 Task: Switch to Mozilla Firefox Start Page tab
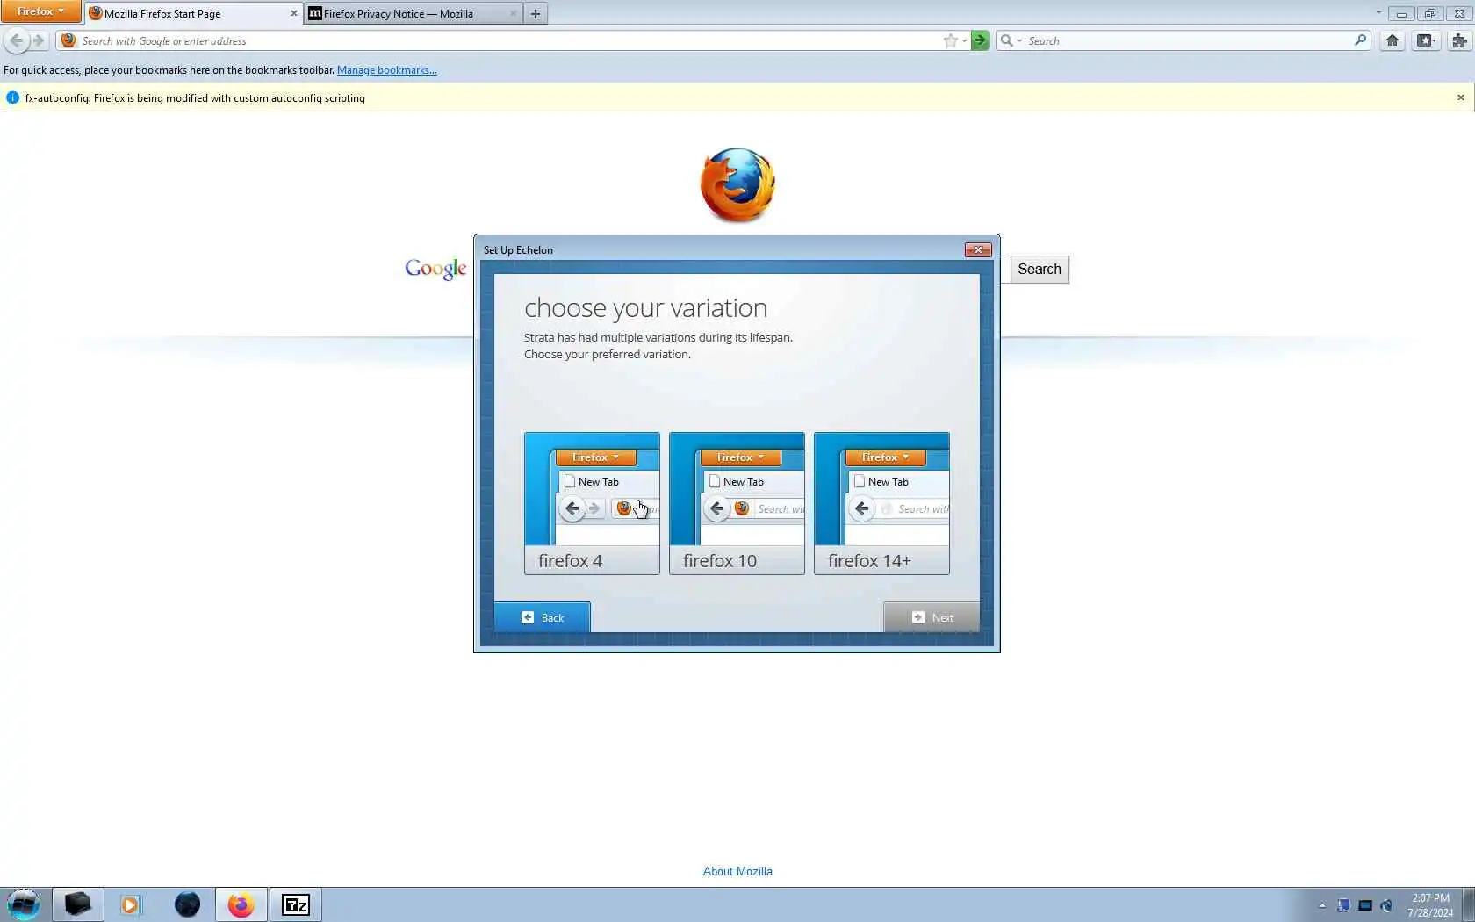pos(193,13)
